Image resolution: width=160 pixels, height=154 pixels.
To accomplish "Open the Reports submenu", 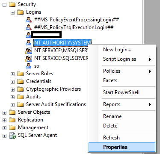I will coord(121,104).
